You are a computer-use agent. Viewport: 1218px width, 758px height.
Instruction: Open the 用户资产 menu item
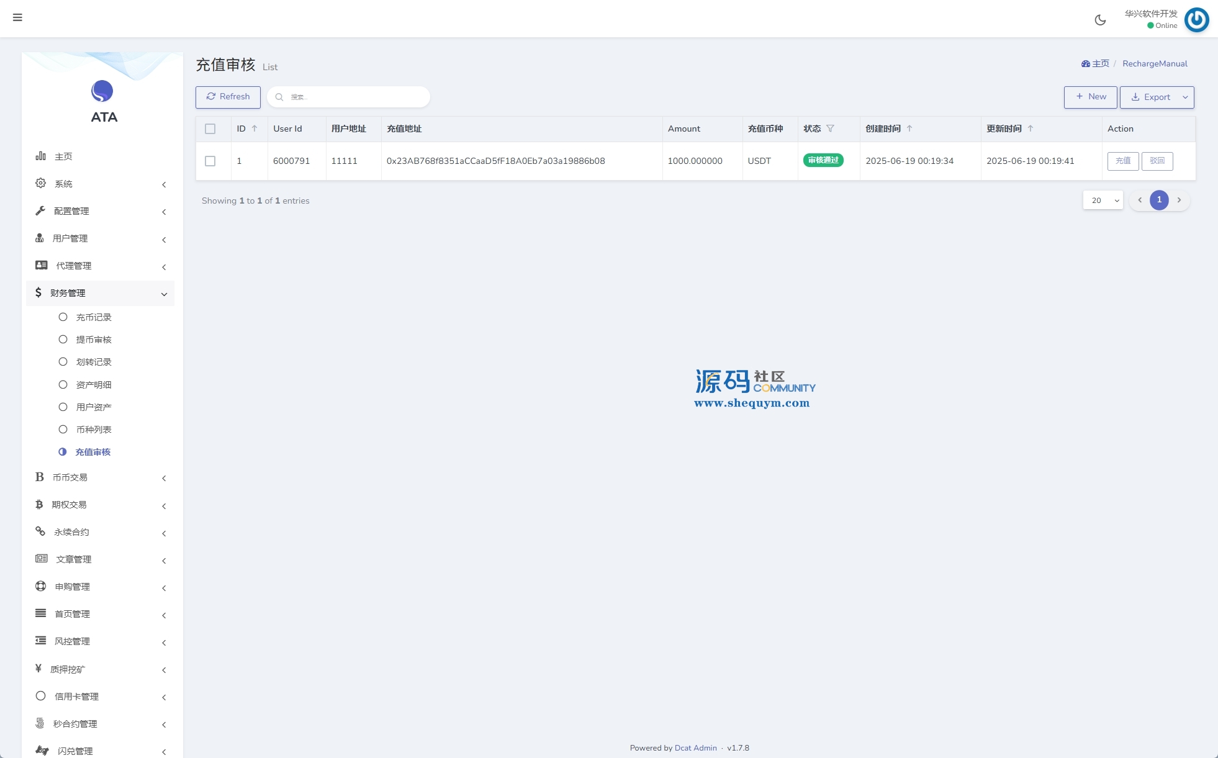(94, 407)
